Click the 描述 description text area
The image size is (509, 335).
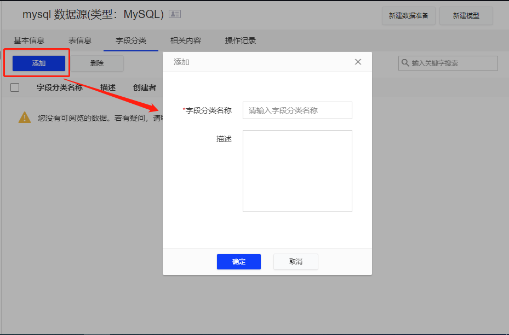coord(297,171)
